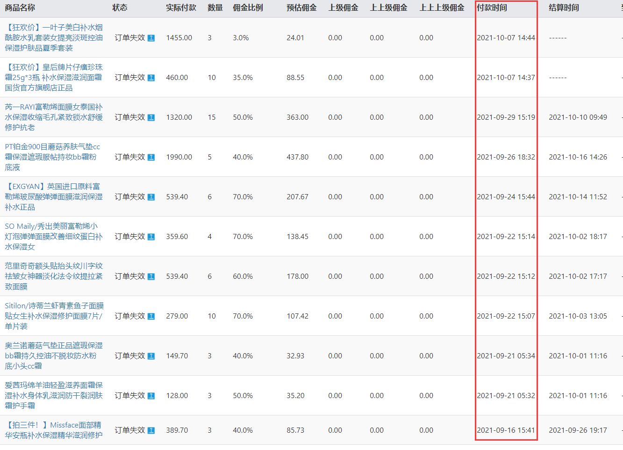
Task: Open the EXGYAN英国进口原料富勒烯面膜 link
Action: [54, 197]
